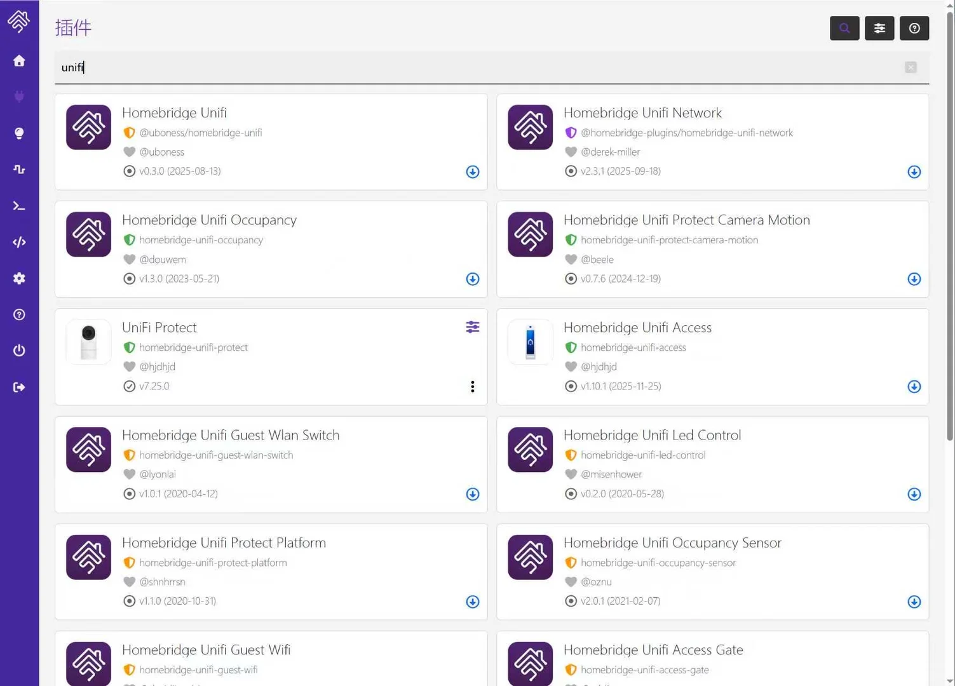Click the UniFi Protect camera thumbnail
Screen dimensions: 955x686
[x=88, y=342]
